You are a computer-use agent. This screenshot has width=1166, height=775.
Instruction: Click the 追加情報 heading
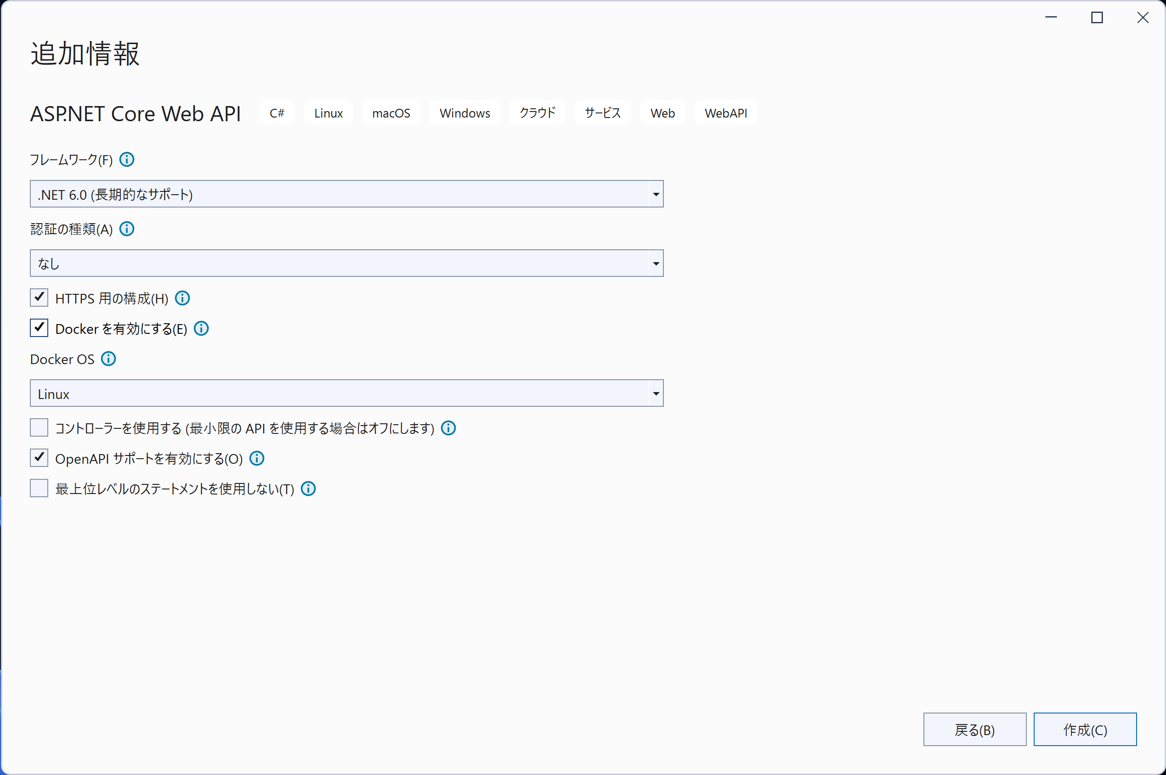85,53
